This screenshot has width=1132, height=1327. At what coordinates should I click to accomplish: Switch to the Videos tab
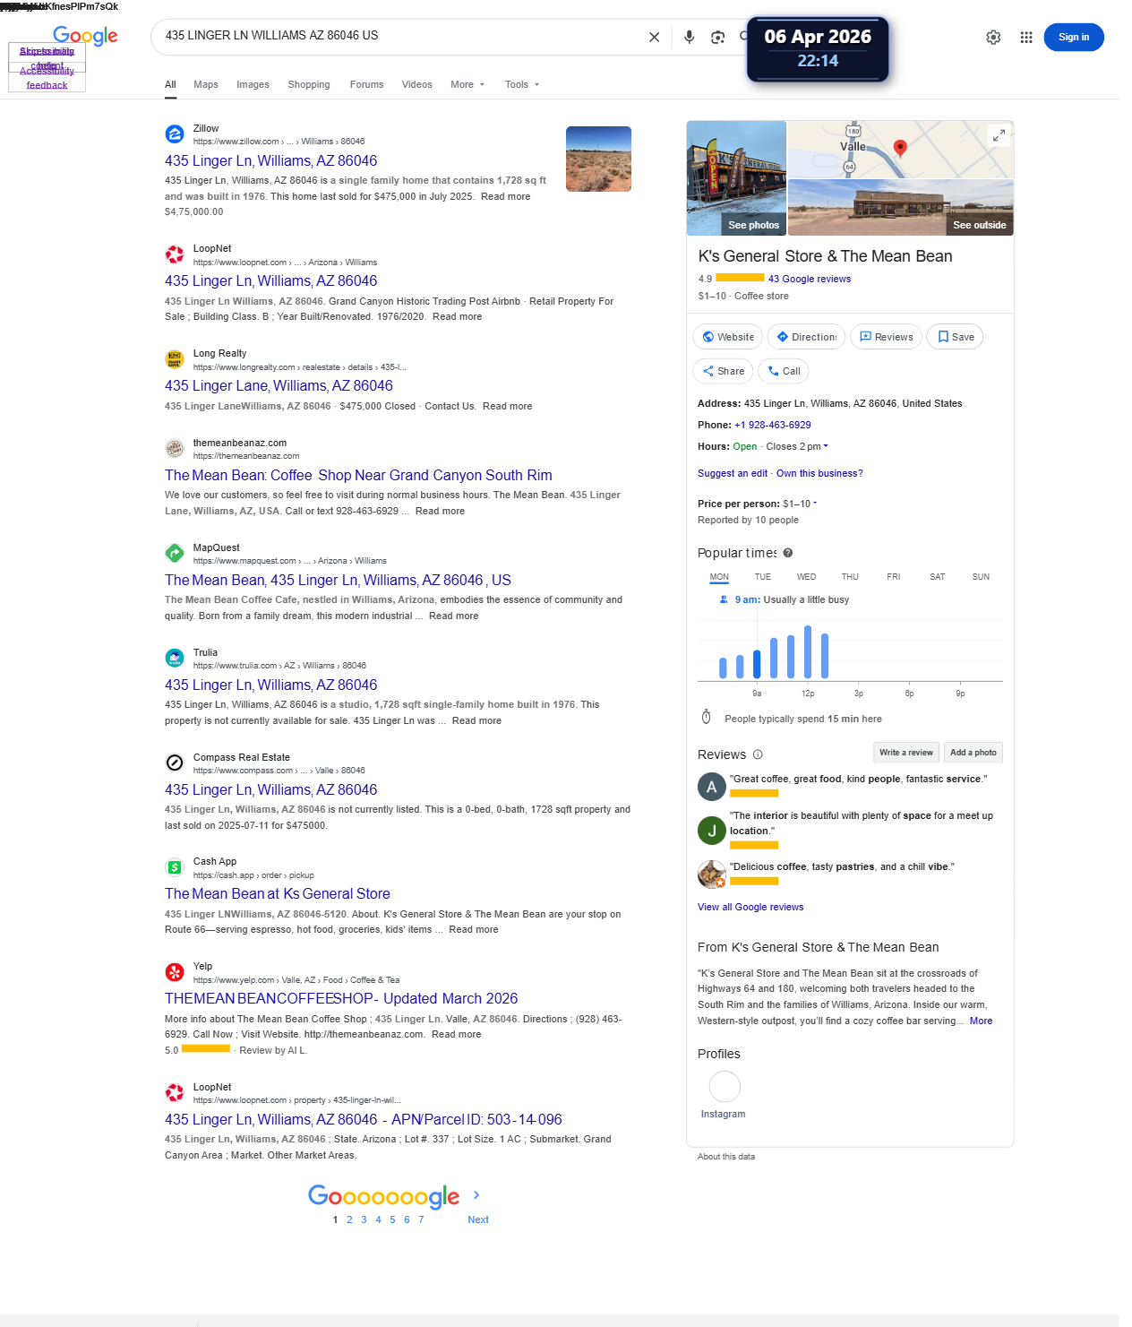pyautogui.click(x=417, y=84)
